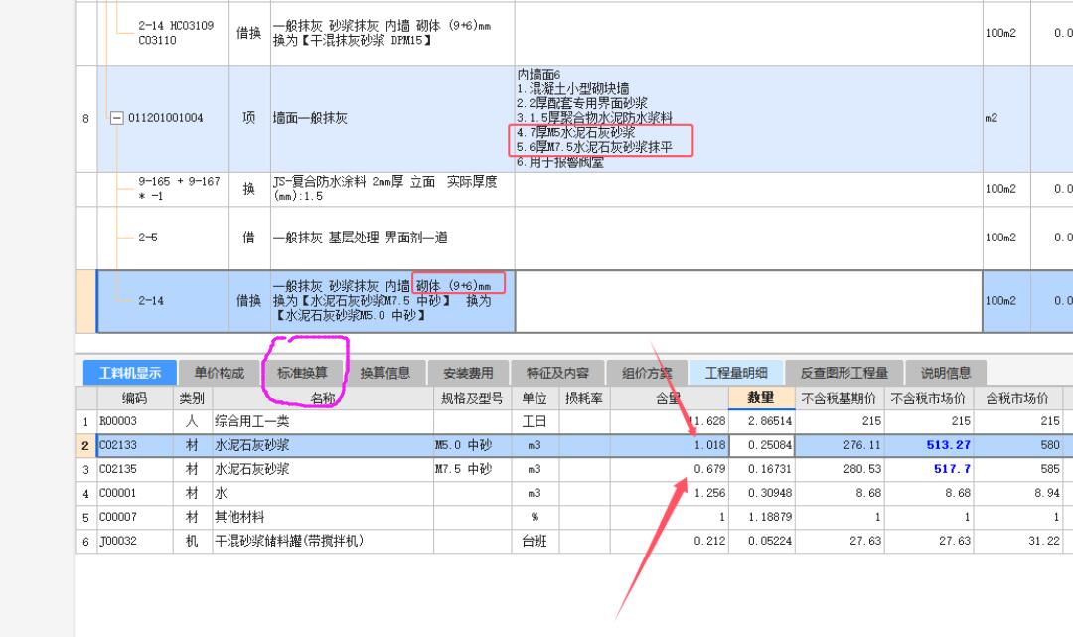This screenshot has width=1073, height=637.
Task: Open the 组价方案 tab
Action: click(x=647, y=373)
